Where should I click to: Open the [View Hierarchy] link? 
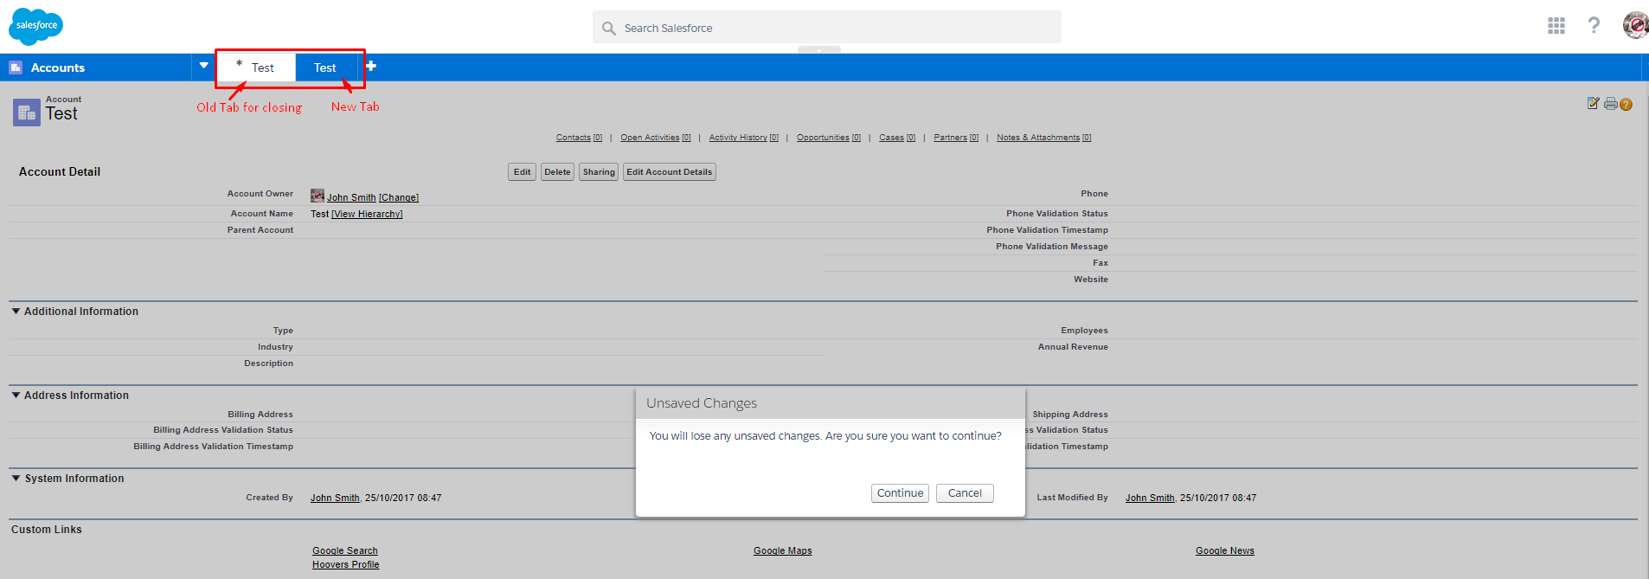point(367,214)
